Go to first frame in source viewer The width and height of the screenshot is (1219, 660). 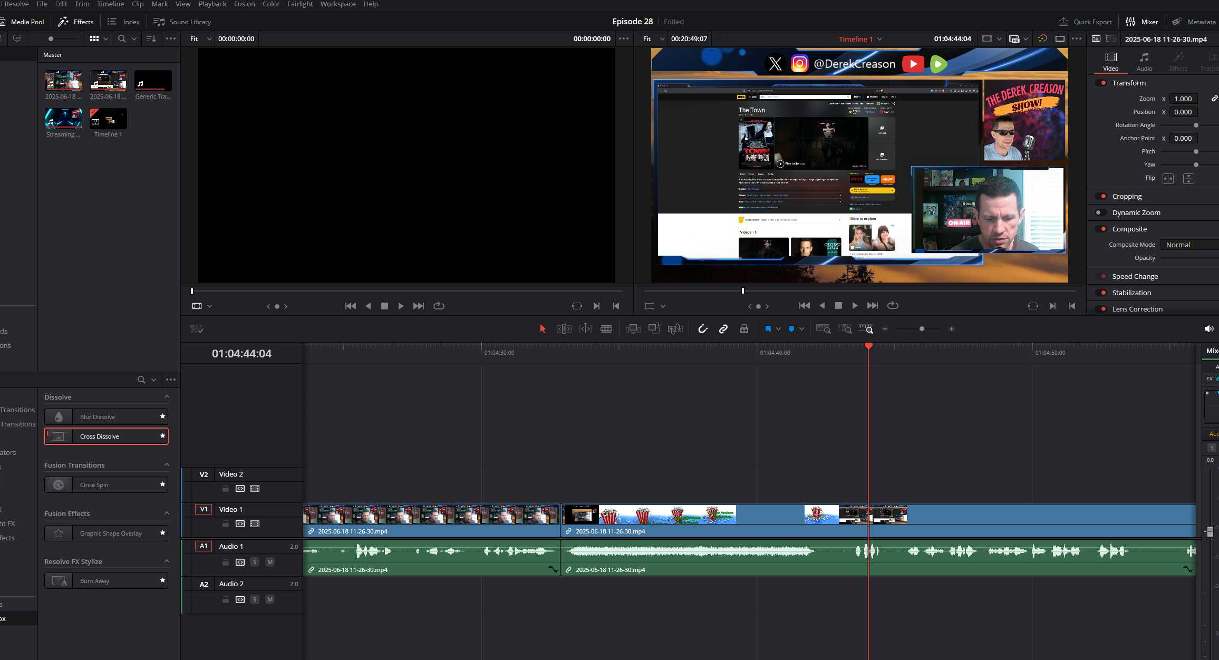350,306
